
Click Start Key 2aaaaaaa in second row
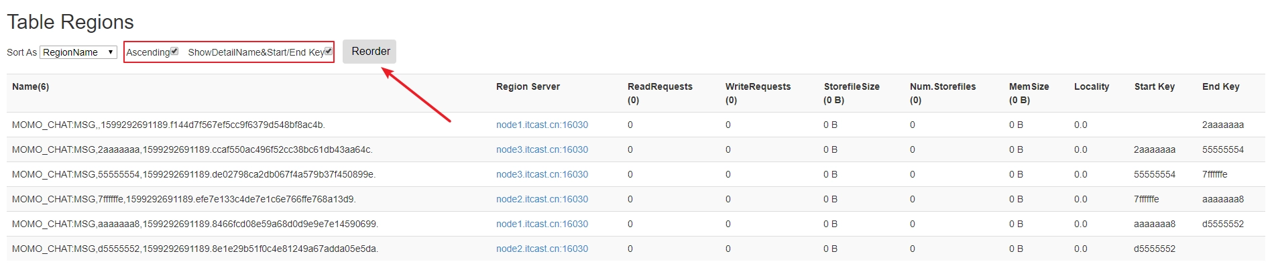pos(1155,149)
